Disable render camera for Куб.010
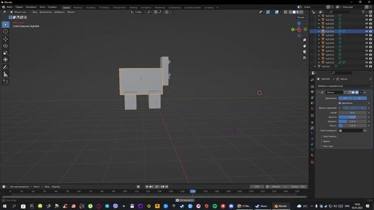Image resolution: width=374 pixels, height=210 pixels. tap(370, 47)
